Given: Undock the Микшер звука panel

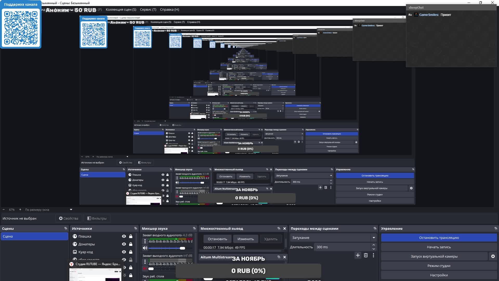Looking at the screenshot, I should pyautogui.click(x=194, y=228).
